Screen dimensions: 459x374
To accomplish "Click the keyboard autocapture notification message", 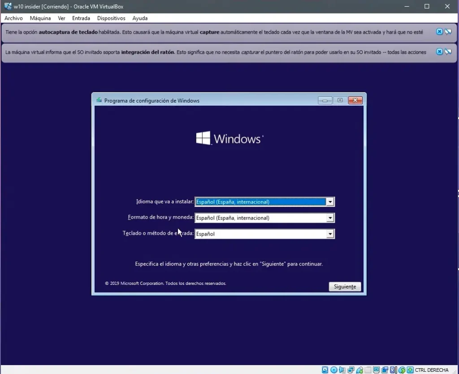I will (x=214, y=32).
